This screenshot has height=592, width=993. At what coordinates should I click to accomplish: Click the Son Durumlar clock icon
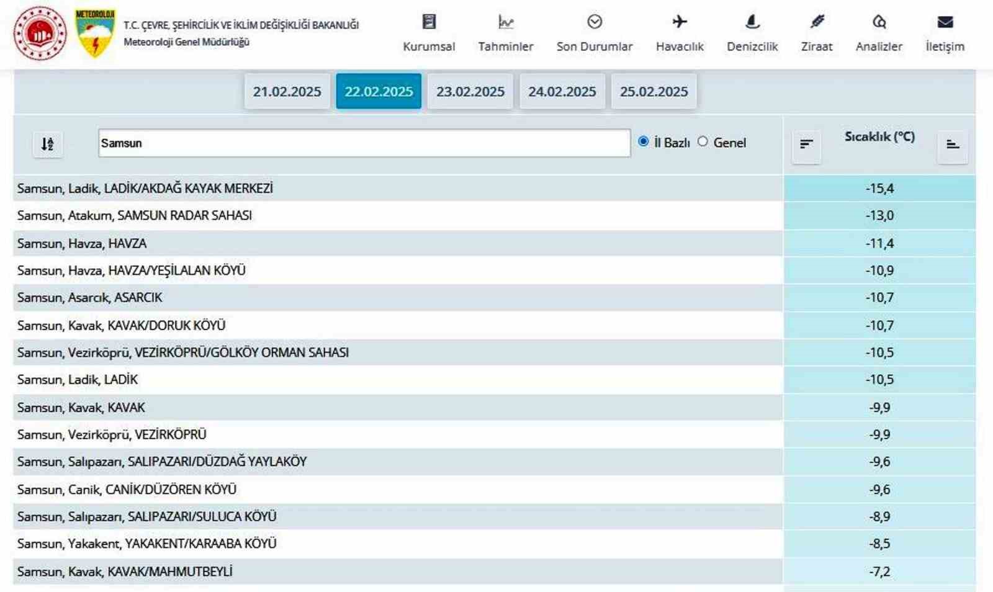click(594, 22)
